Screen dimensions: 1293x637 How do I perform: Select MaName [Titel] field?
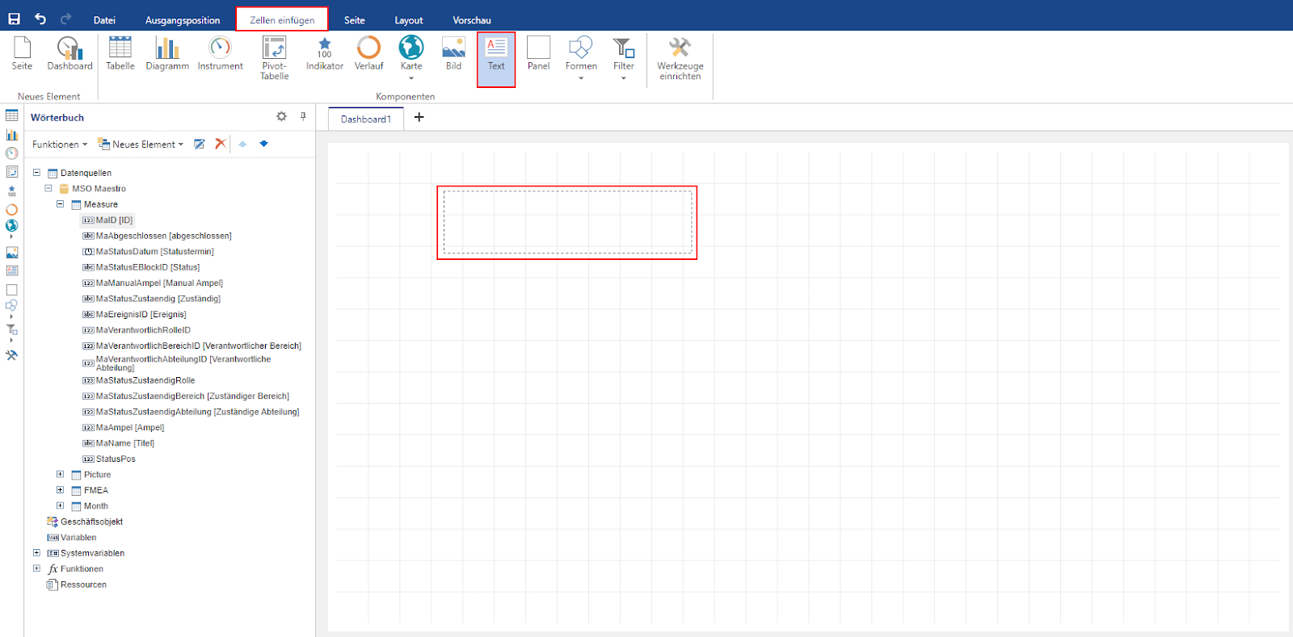(118, 443)
